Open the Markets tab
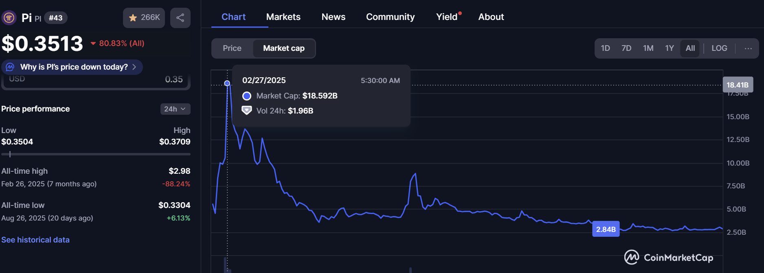 283,17
